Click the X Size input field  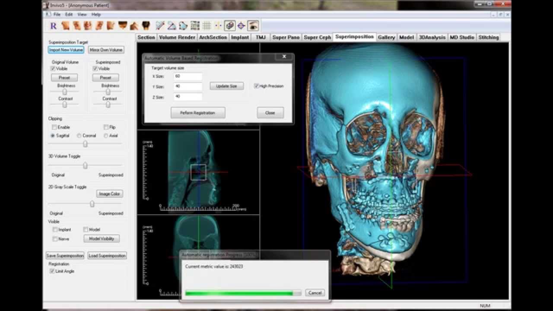pyautogui.click(x=188, y=76)
